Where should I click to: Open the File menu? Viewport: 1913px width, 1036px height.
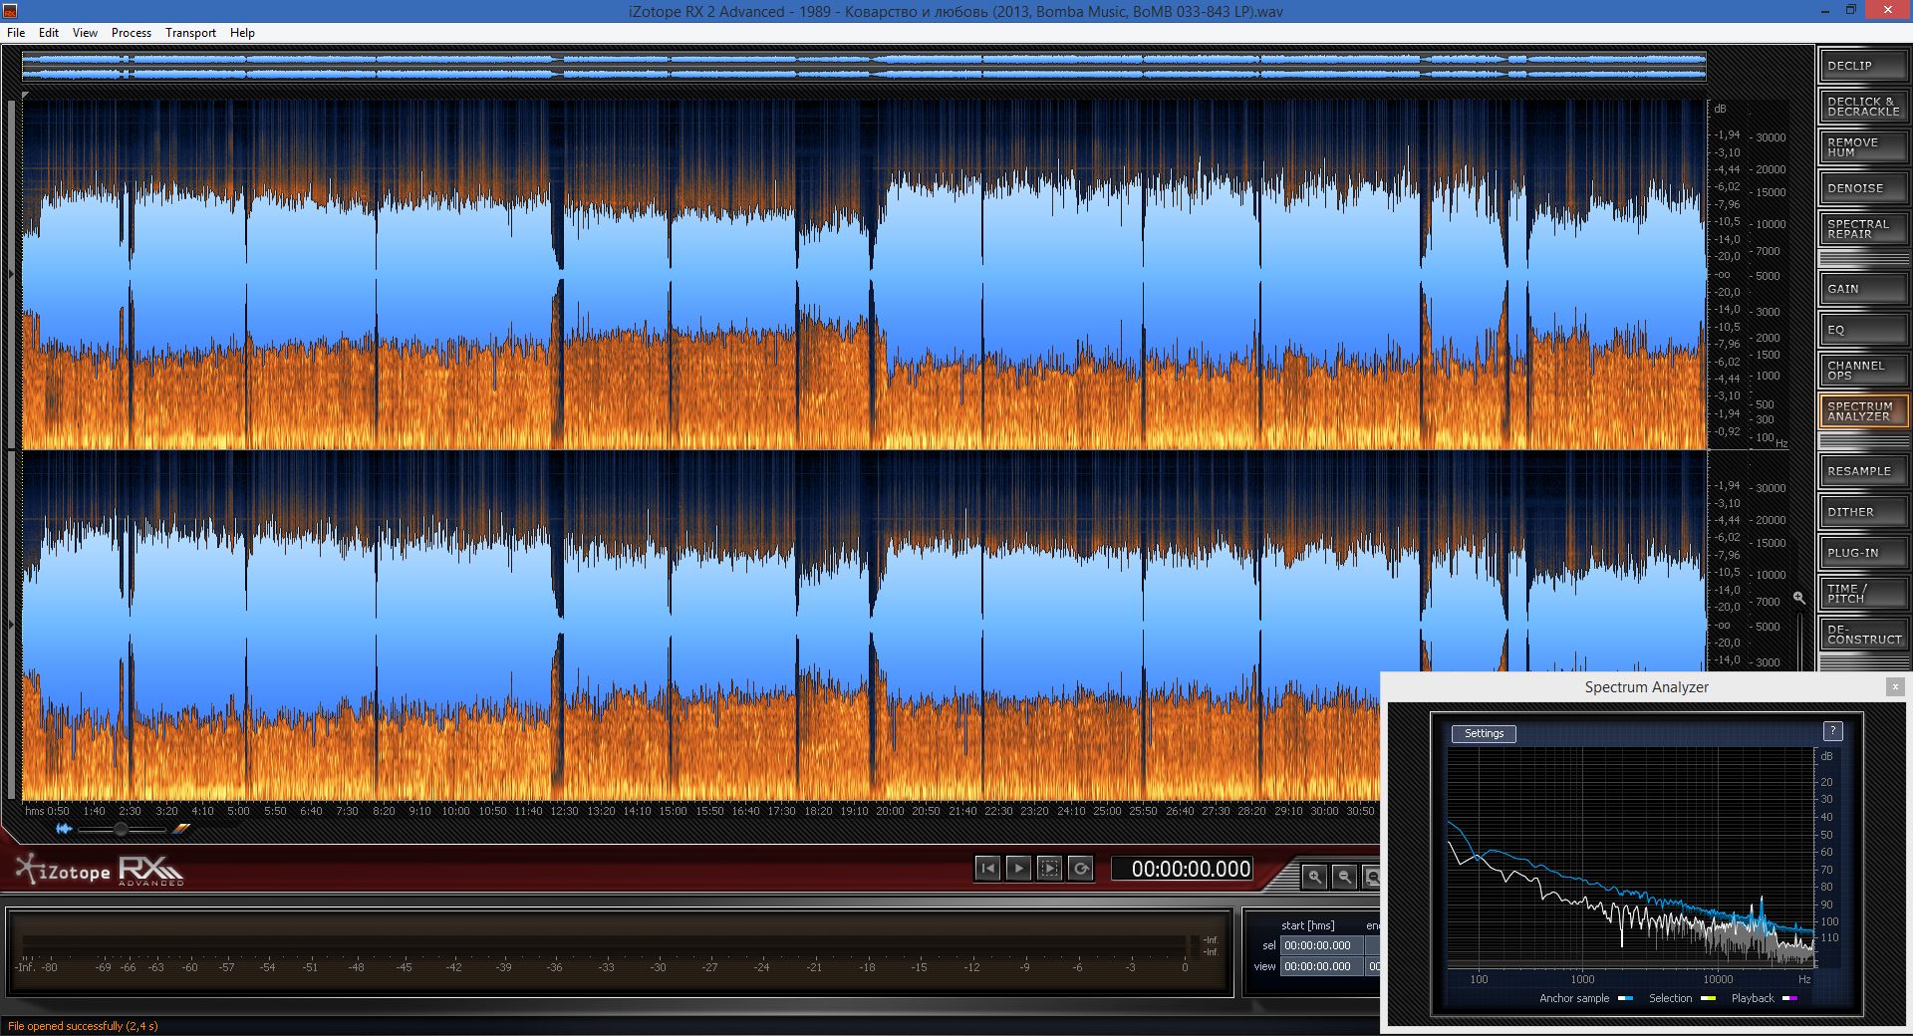pos(16,33)
